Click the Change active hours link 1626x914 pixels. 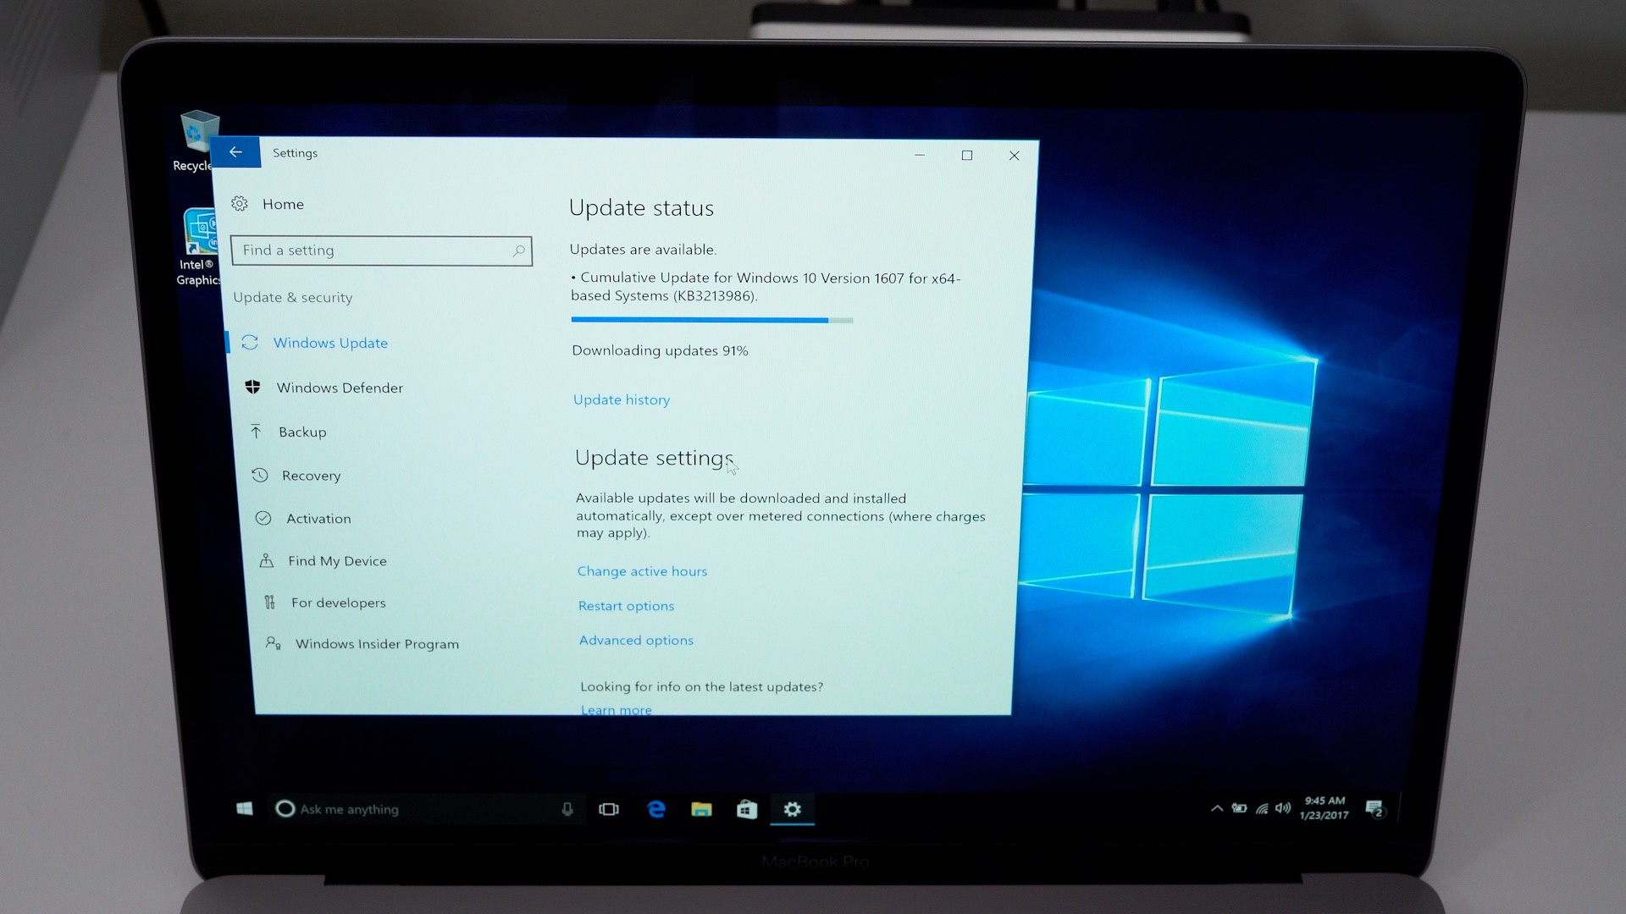(642, 570)
